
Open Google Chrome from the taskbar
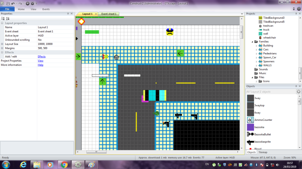(x=64, y=164)
